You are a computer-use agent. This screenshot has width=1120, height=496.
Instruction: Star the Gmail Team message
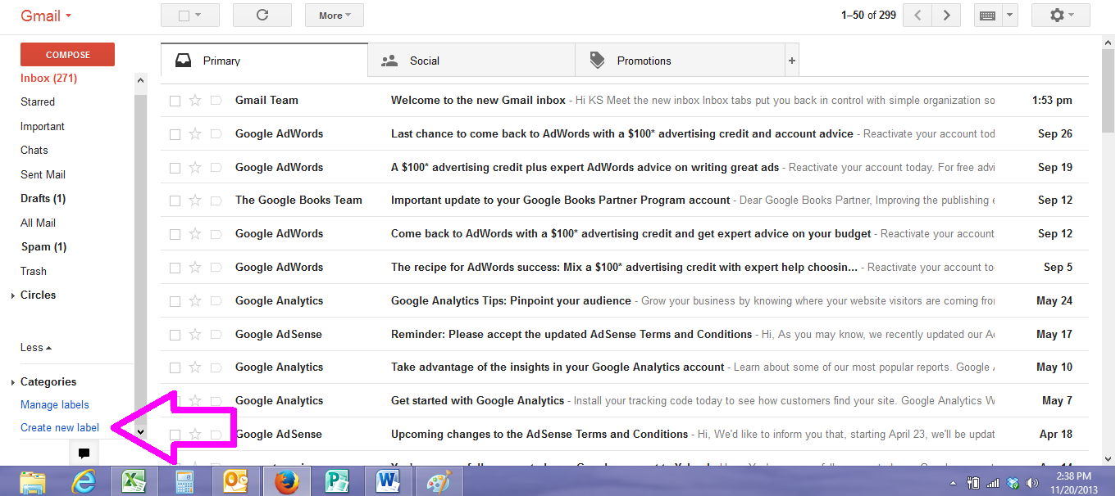195,101
